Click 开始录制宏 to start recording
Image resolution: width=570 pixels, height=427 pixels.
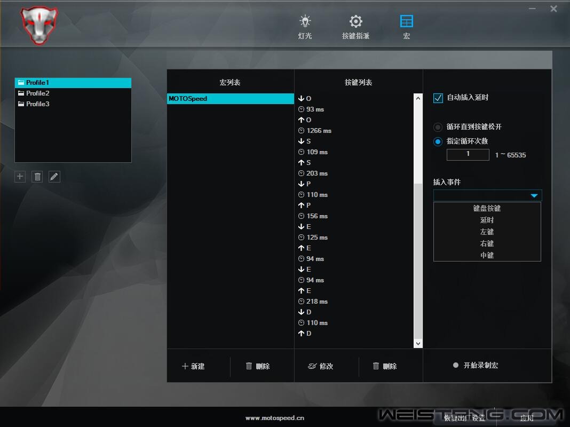click(x=476, y=365)
